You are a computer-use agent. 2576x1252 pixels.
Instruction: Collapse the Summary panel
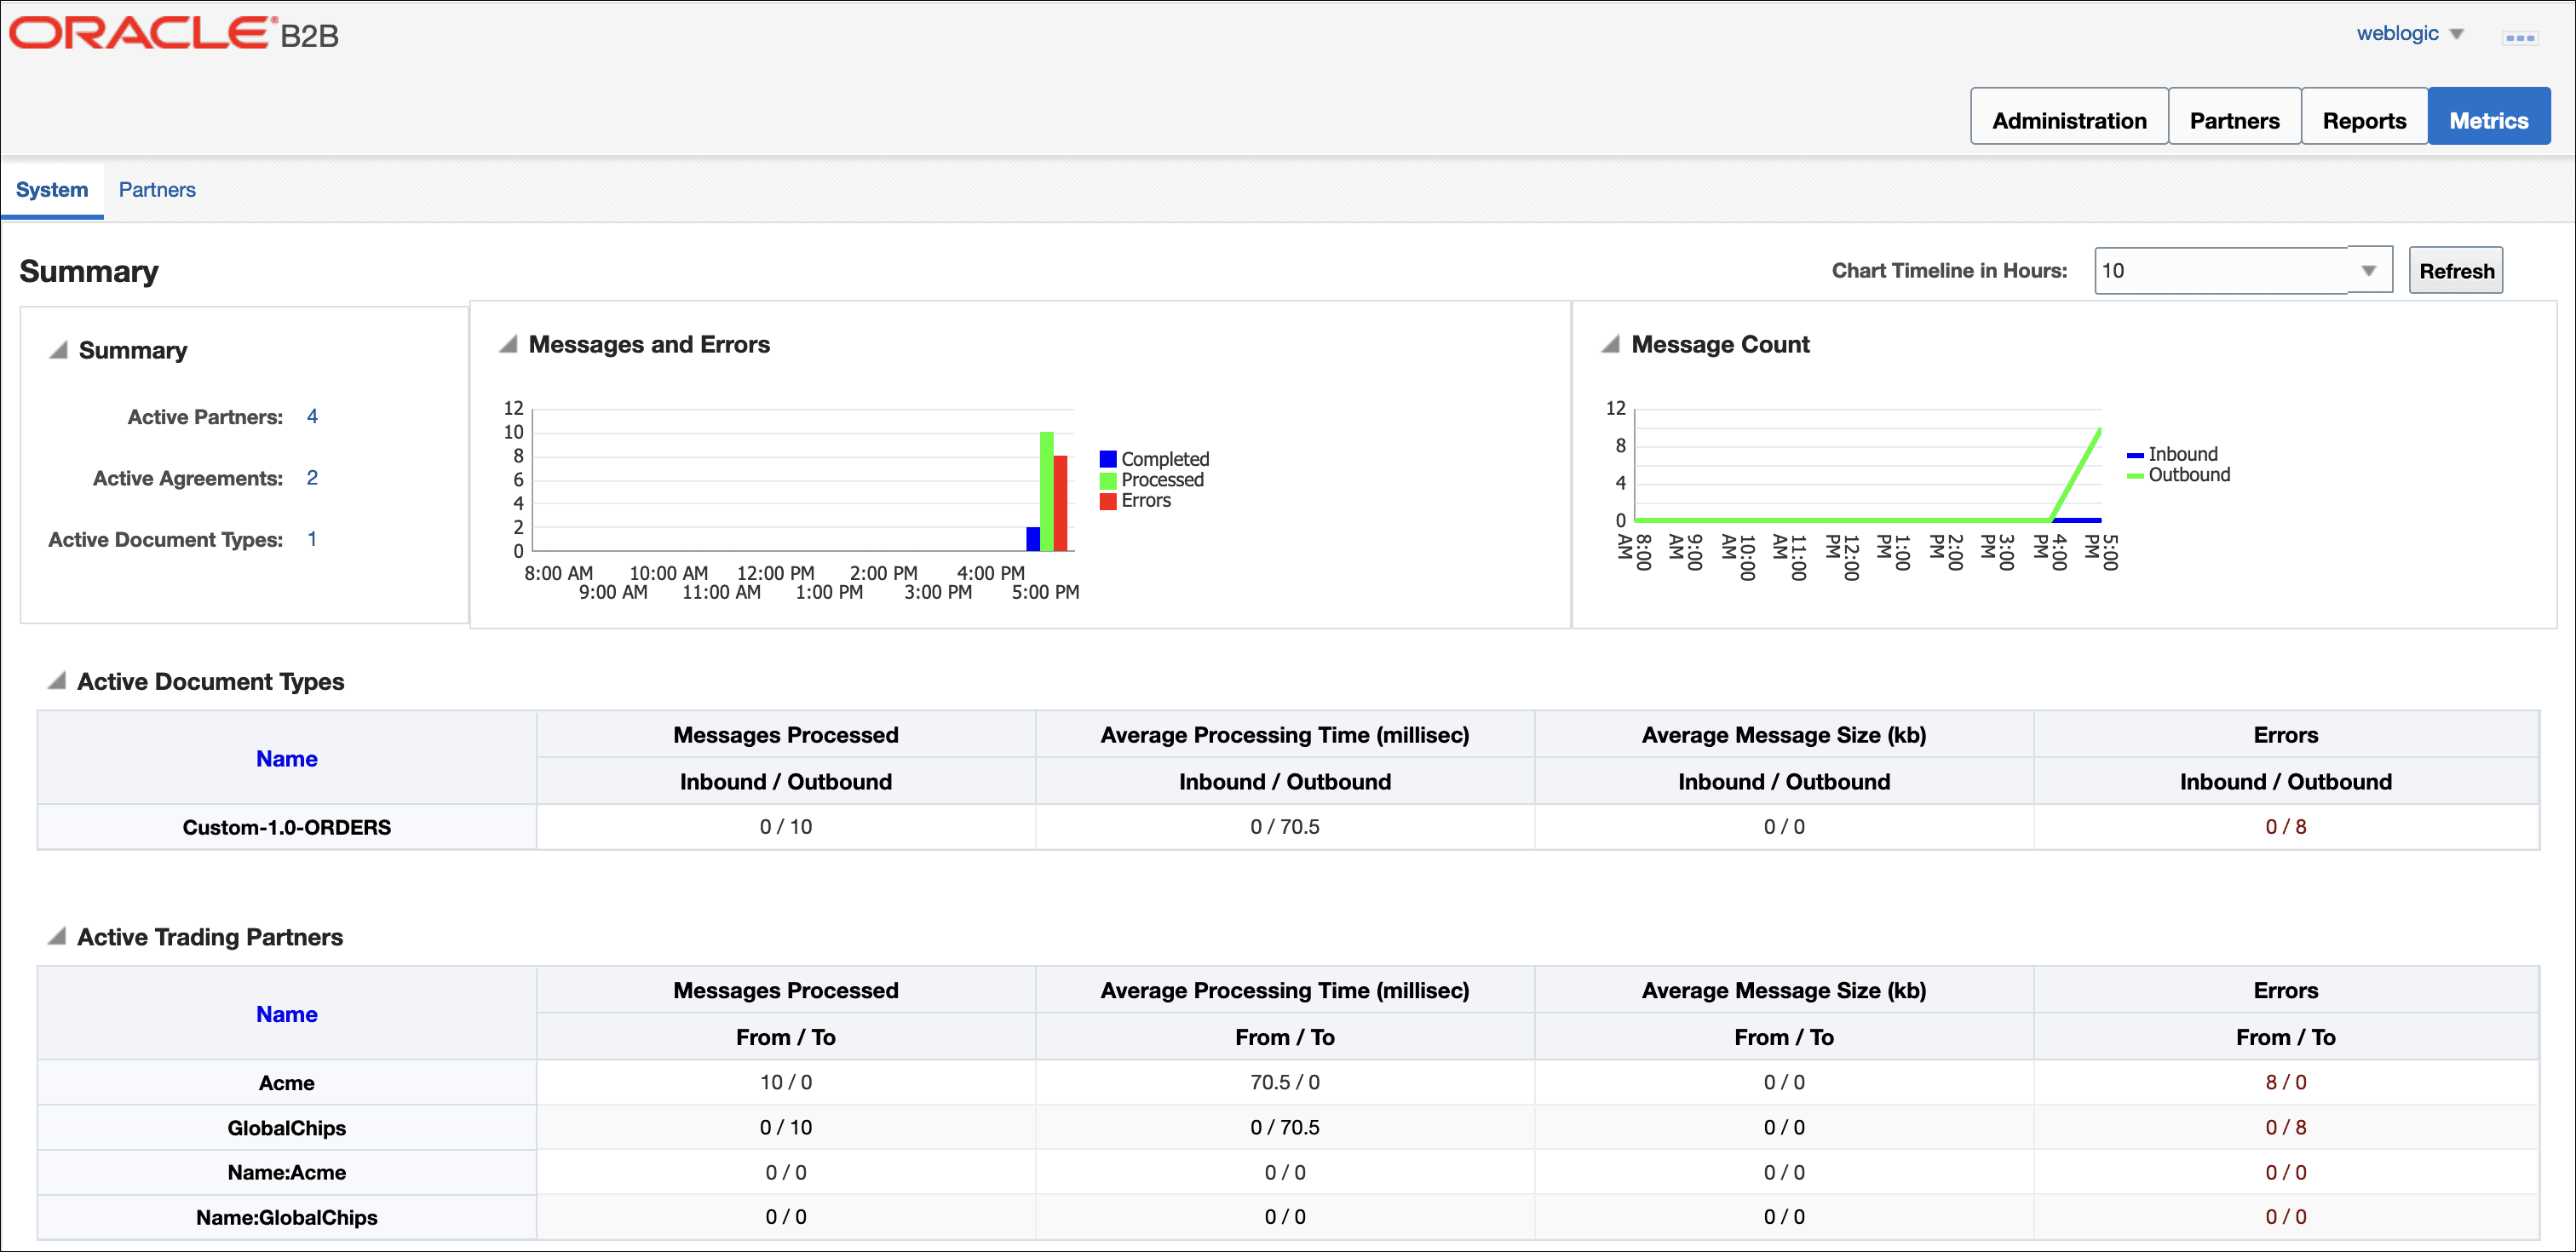(x=59, y=350)
